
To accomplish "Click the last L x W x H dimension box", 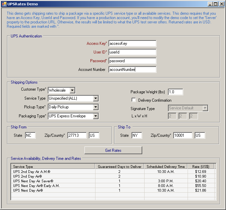I will pos(193,116).
